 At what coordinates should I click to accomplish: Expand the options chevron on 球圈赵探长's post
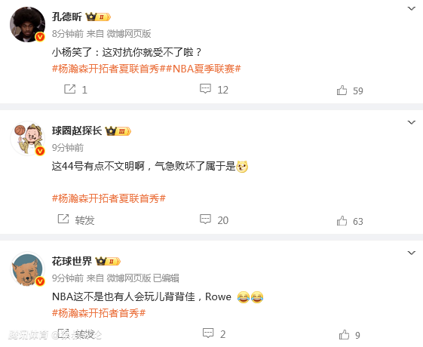tap(411, 122)
